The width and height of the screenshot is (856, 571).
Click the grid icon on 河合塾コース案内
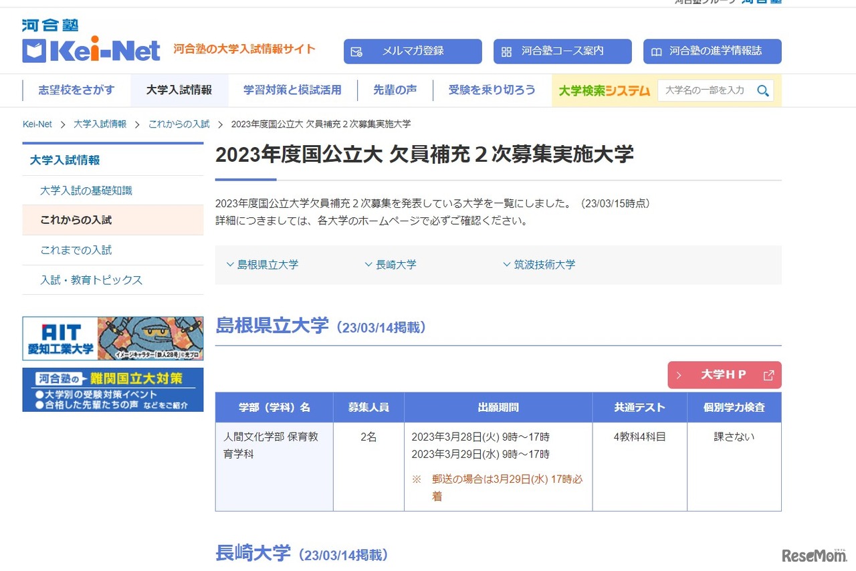point(506,51)
